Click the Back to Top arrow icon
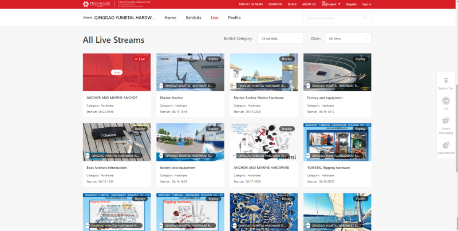Image resolution: width=458 pixels, height=231 pixels. tap(446, 81)
